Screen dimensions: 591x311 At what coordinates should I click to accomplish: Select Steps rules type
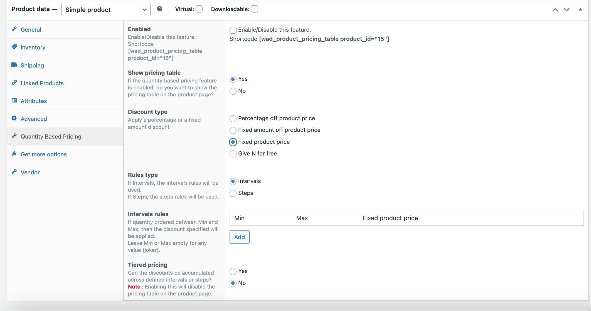233,193
